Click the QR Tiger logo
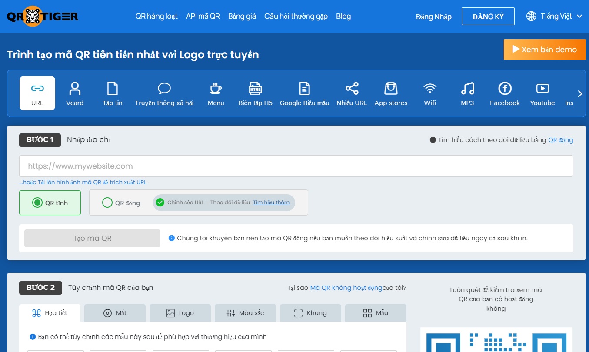Image resolution: width=589 pixels, height=352 pixels. [43, 17]
